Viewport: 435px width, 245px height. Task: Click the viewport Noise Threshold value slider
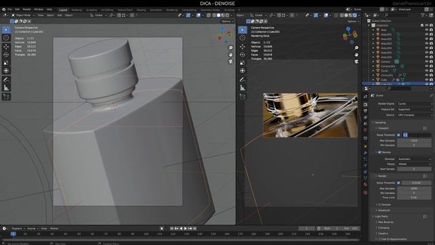(x=417, y=135)
